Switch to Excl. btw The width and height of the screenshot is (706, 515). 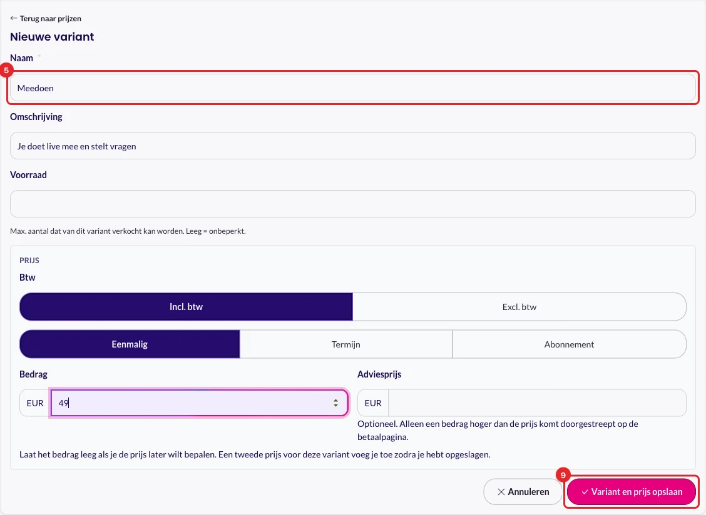tap(519, 307)
